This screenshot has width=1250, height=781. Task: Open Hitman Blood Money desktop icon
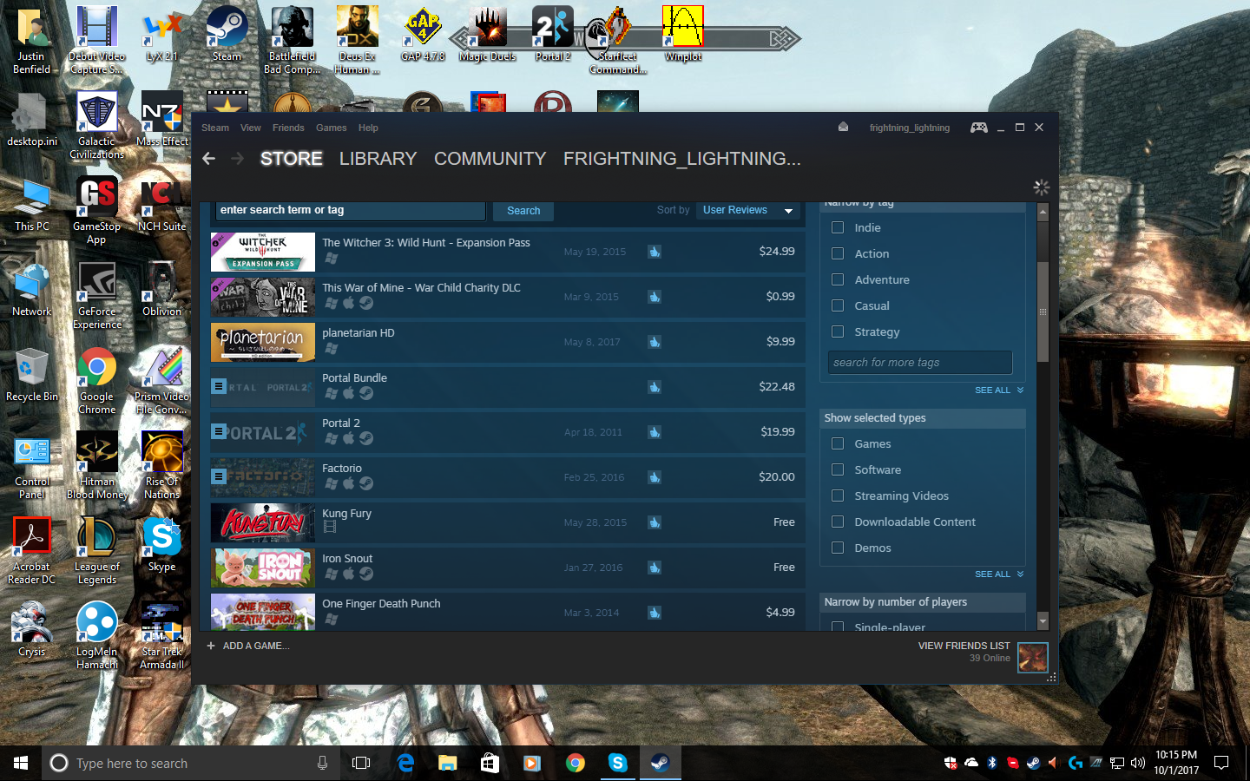pos(96,466)
